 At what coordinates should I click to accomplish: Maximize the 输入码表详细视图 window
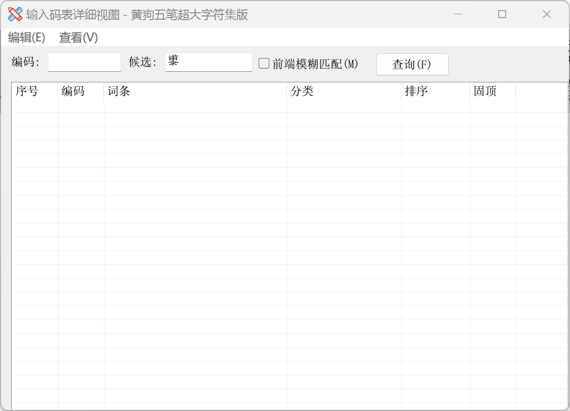pyautogui.click(x=502, y=14)
